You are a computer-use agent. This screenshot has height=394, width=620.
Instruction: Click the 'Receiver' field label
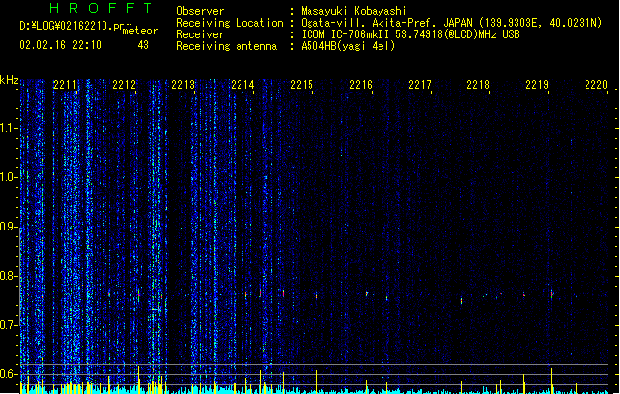[x=200, y=34]
